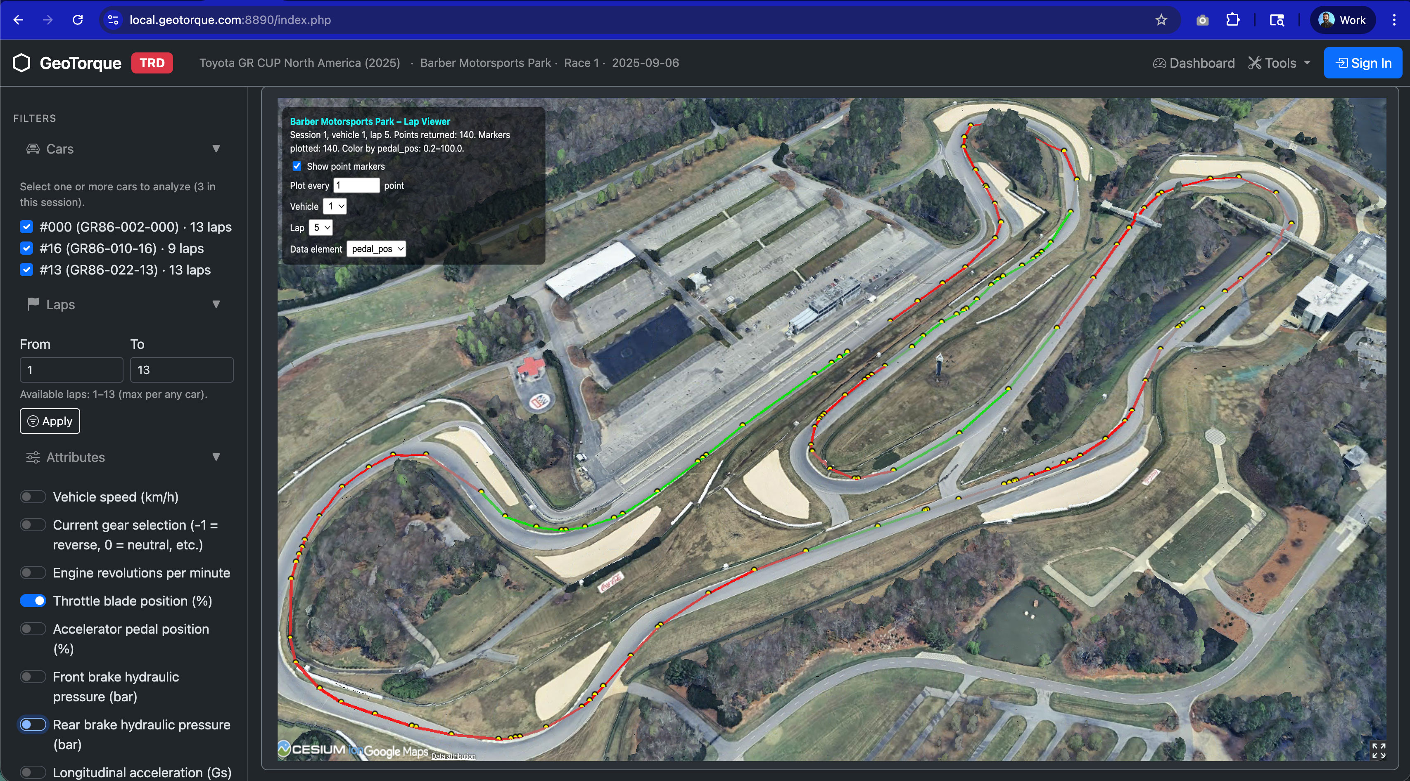Click the fullscreen icon on the map

pos(1378,750)
